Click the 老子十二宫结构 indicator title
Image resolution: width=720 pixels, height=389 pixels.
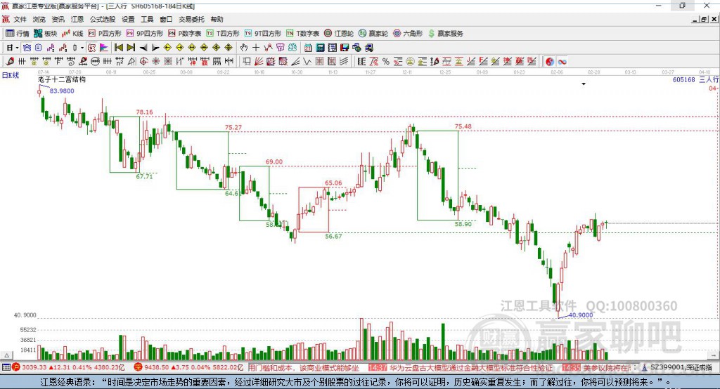[62, 79]
